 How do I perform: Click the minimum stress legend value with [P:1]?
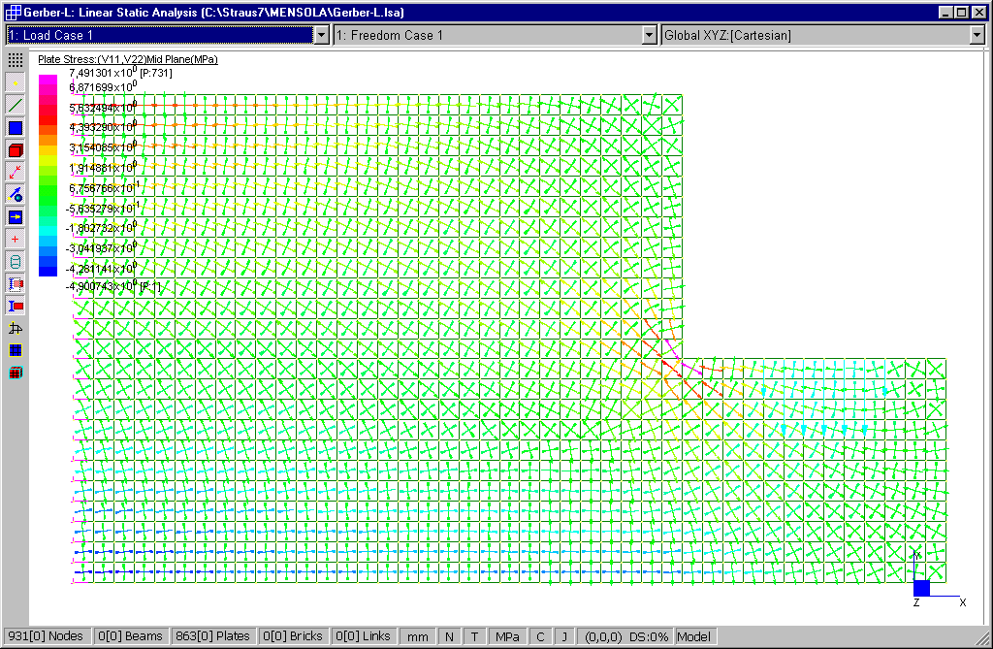tap(112, 286)
